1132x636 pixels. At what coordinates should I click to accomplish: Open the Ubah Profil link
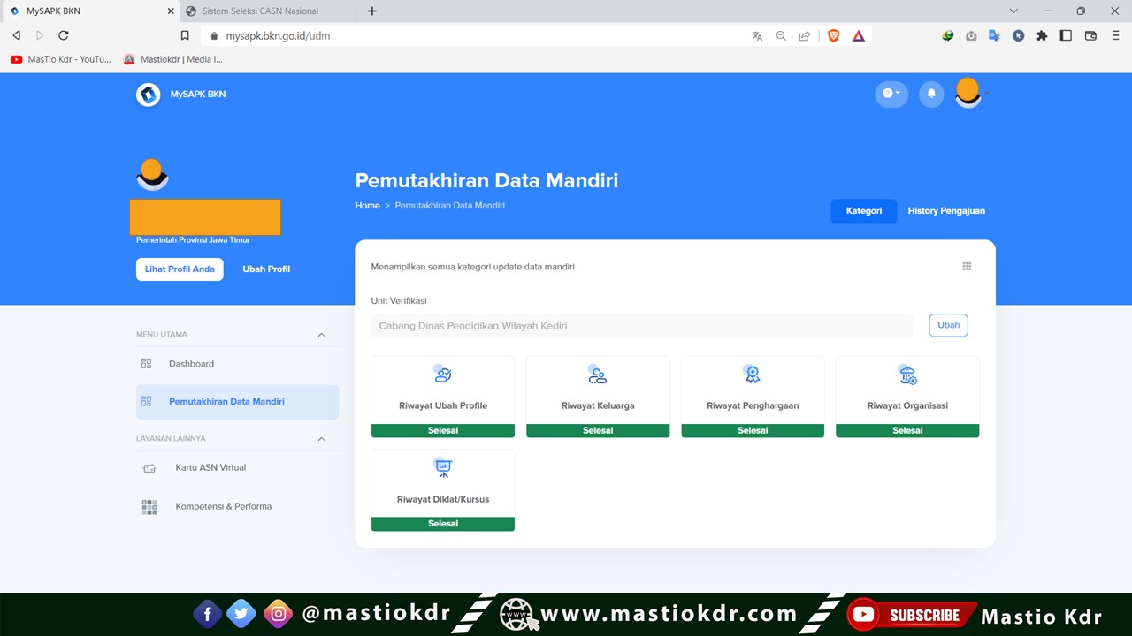[x=266, y=269]
